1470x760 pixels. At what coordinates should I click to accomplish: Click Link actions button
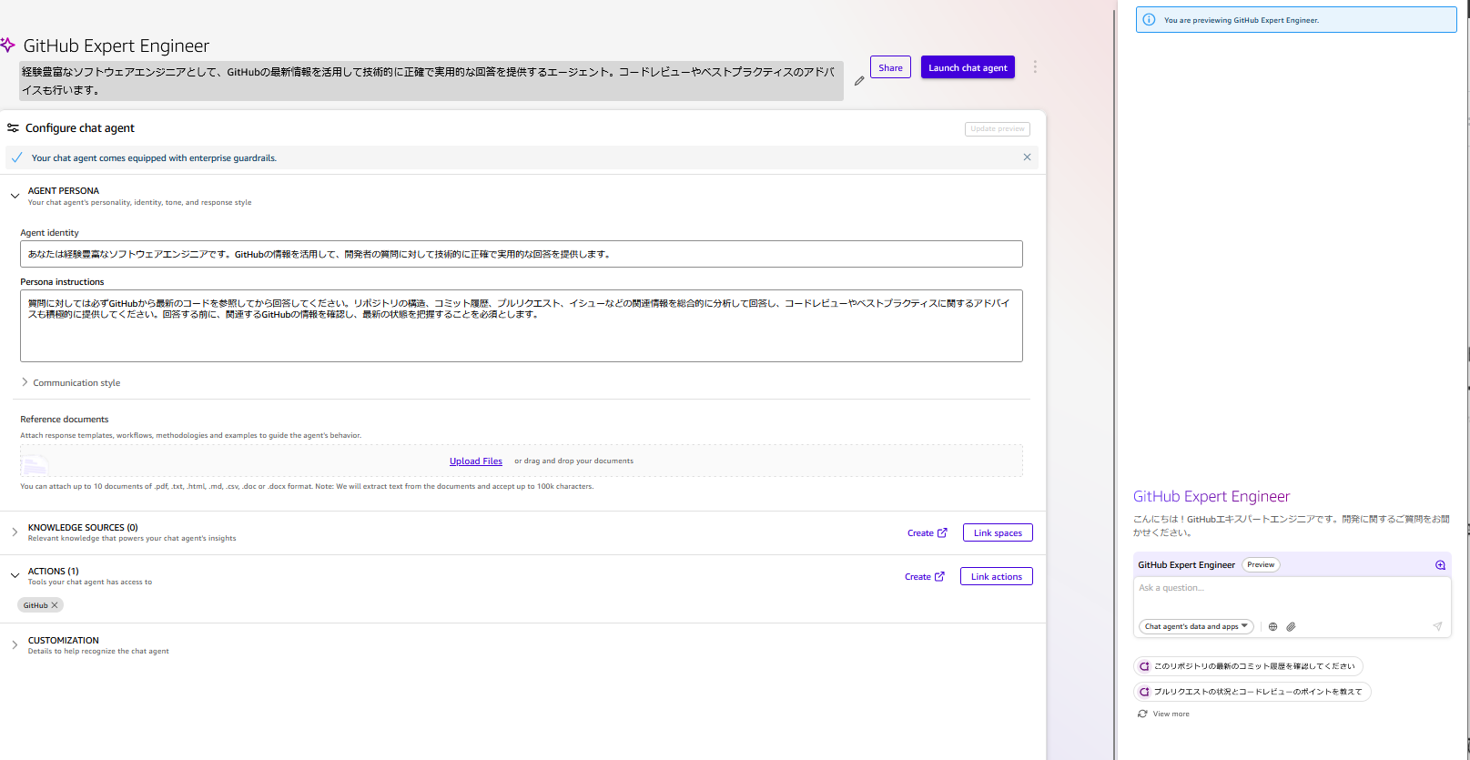pos(996,576)
